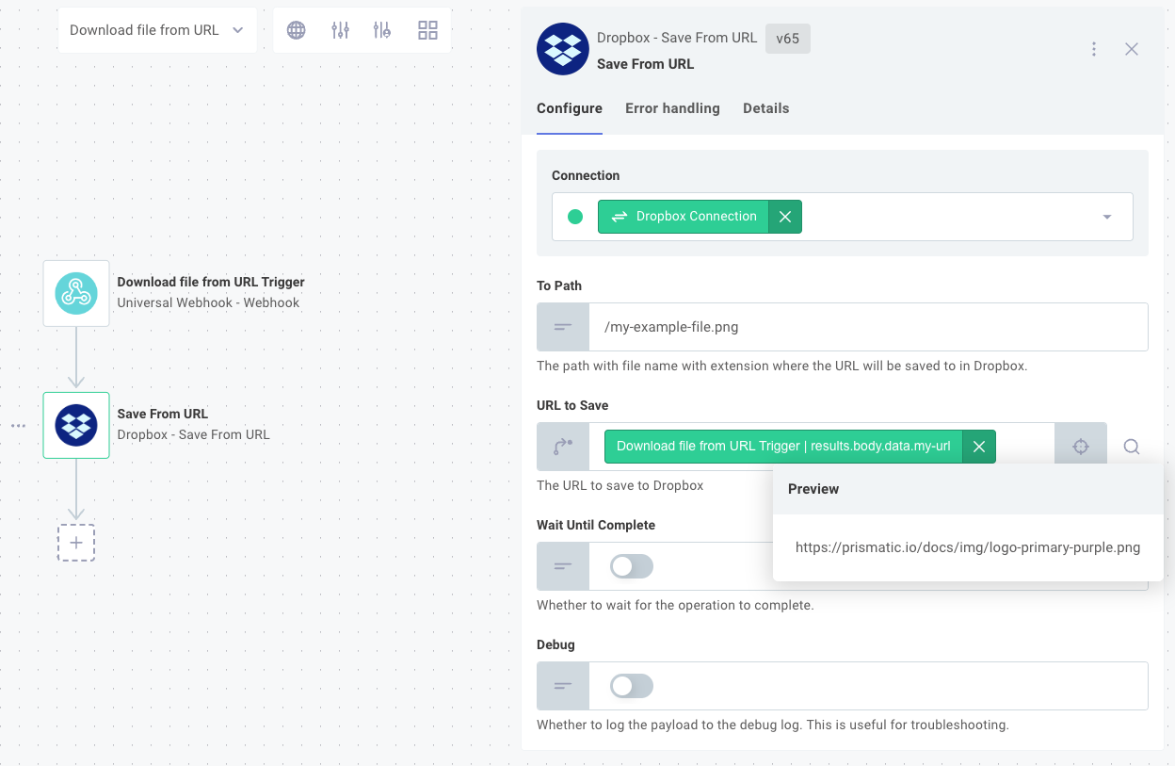The image size is (1175, 766).
Task: Click the webhook trigger icon on the canvas
Action: (x=75, y=293)
